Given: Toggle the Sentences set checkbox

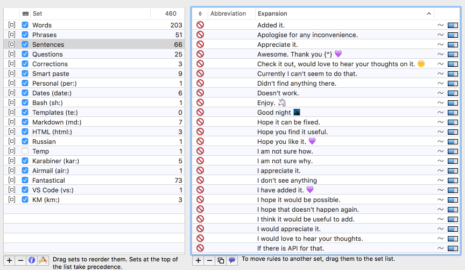Looking at the screenshot, I should coord(25,45).
